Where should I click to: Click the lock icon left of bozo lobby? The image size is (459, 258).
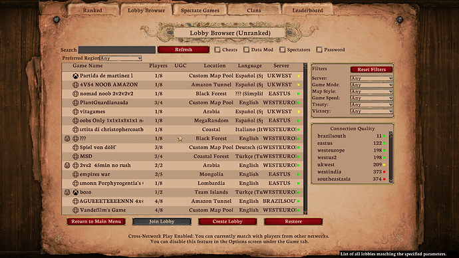pyautogui.click(x=67, y=192)
